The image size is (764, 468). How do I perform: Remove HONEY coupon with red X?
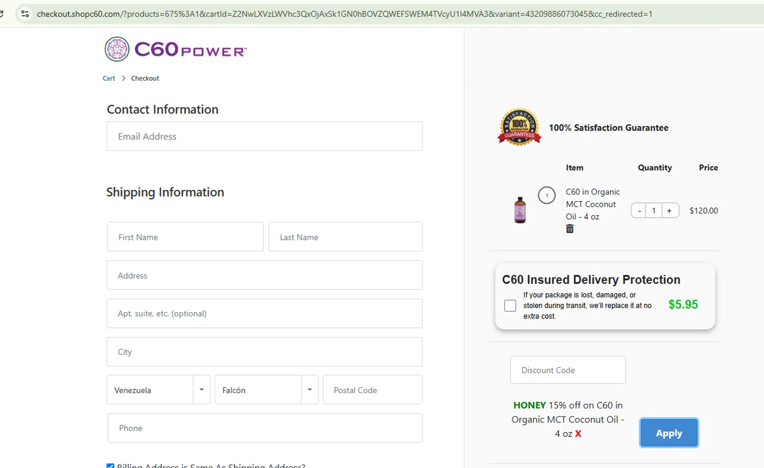578,434
